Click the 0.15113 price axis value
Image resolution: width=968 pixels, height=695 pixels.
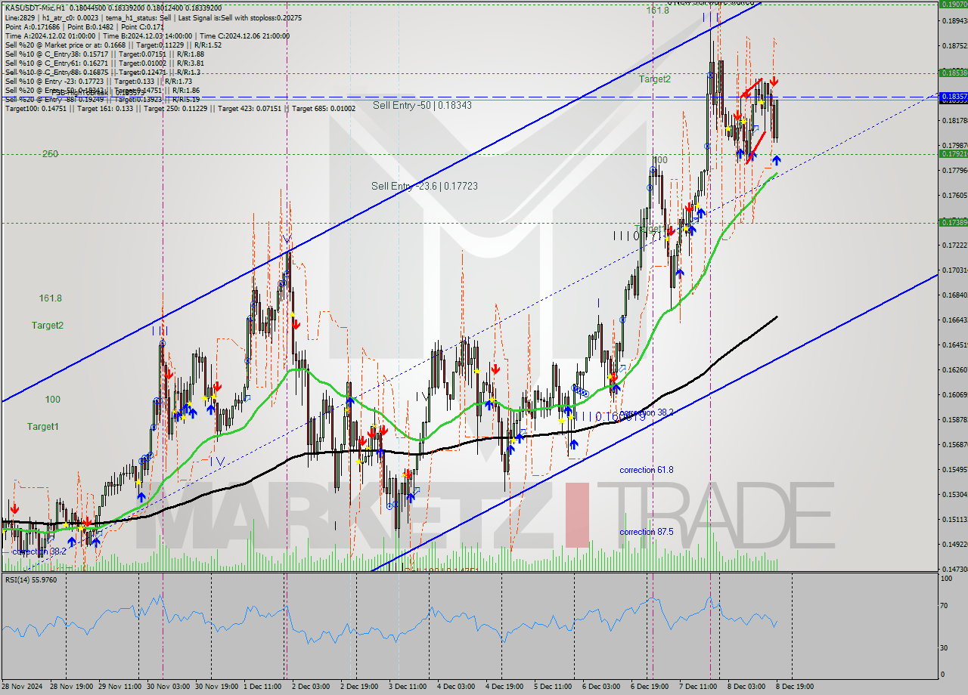coord(954,519)
